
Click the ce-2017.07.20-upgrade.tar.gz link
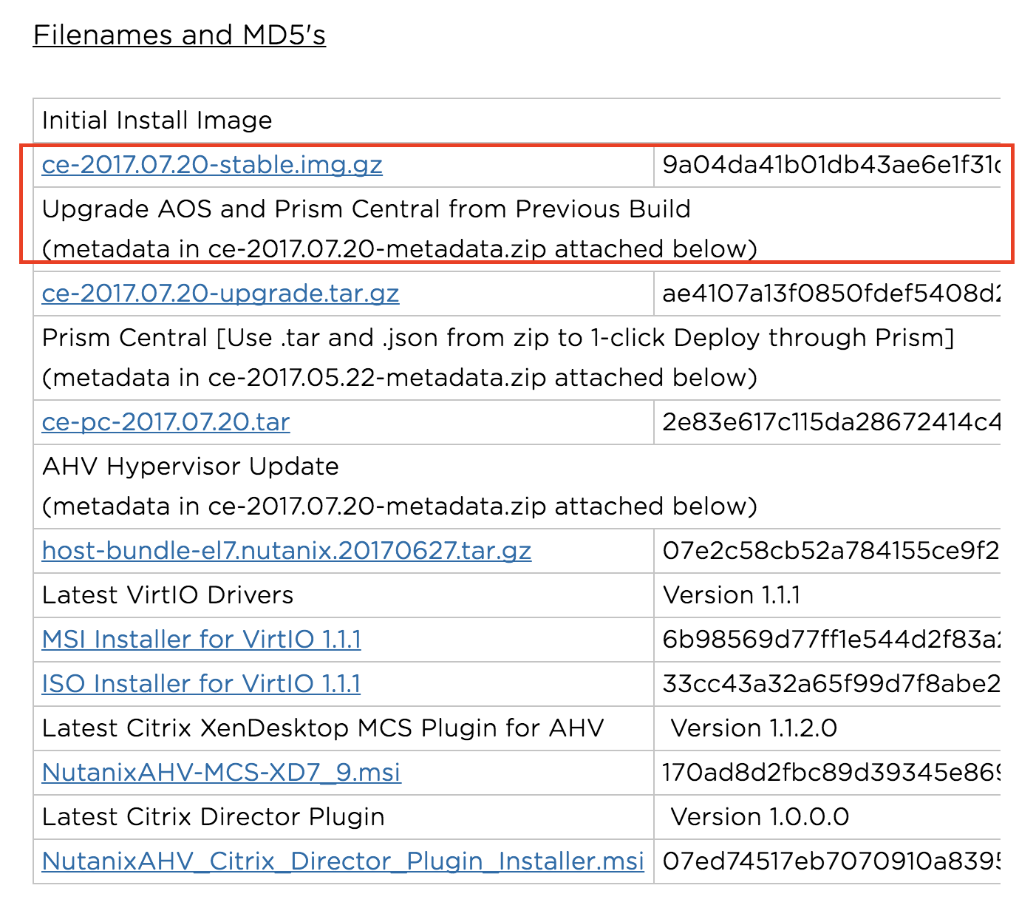coord(220,294)
